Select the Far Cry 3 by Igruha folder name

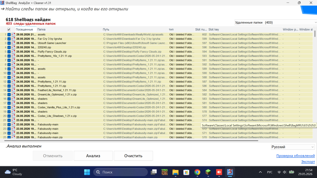click(50, 39)
